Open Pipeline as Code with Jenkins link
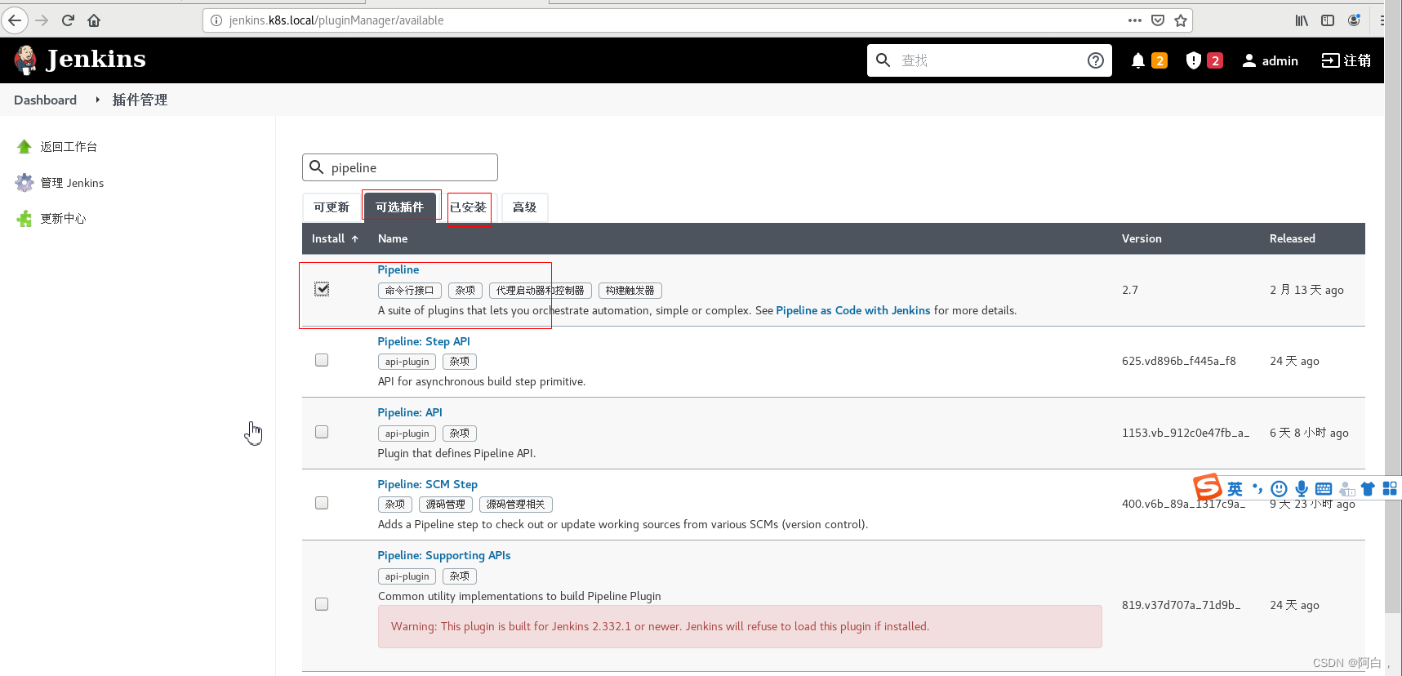This screenshot has width=1402, height=676. pos(853,310)
